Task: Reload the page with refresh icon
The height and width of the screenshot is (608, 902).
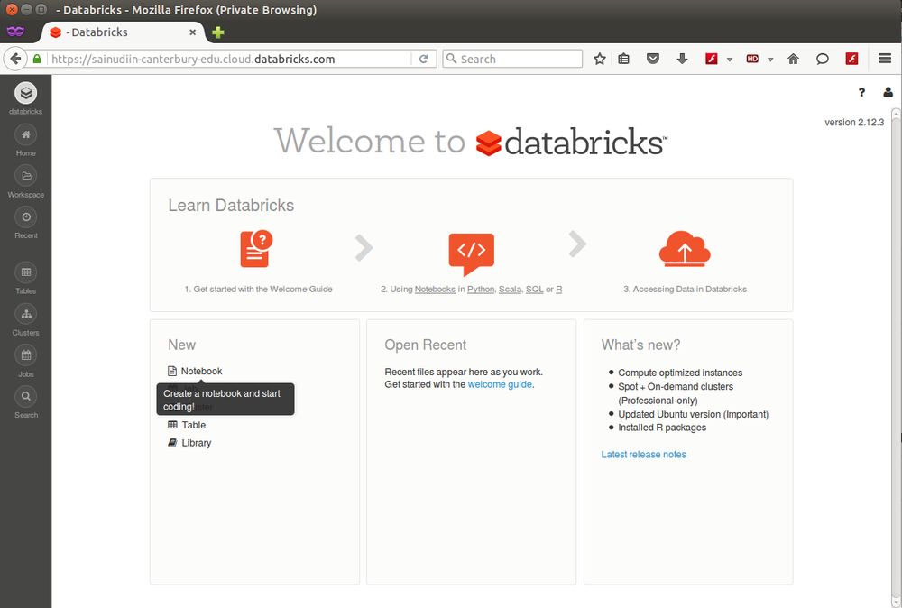Action: pyautogui.click(x=424, y=59)
